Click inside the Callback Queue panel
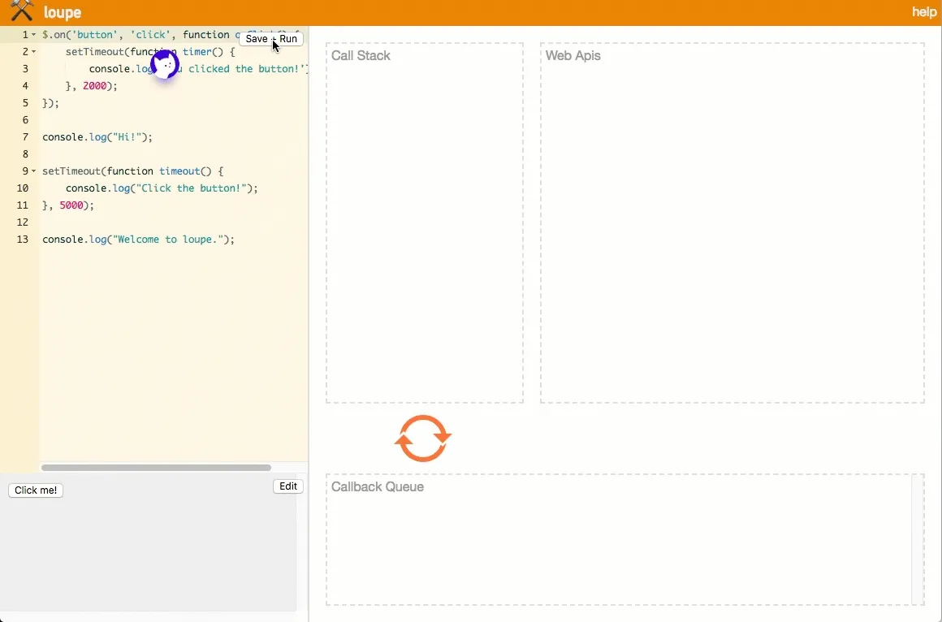 (617, 544)
